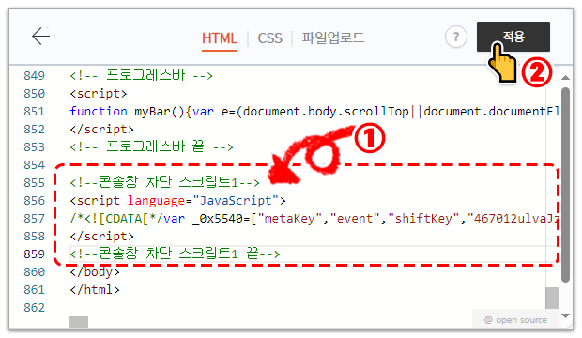This screenshot has width=582, height=338.
Task: Click line number 853 in gutter
Action: tap(34, 147)
